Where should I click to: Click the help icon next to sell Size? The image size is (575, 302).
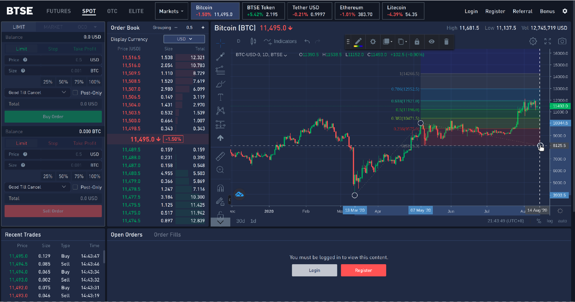tap(23, 165)
